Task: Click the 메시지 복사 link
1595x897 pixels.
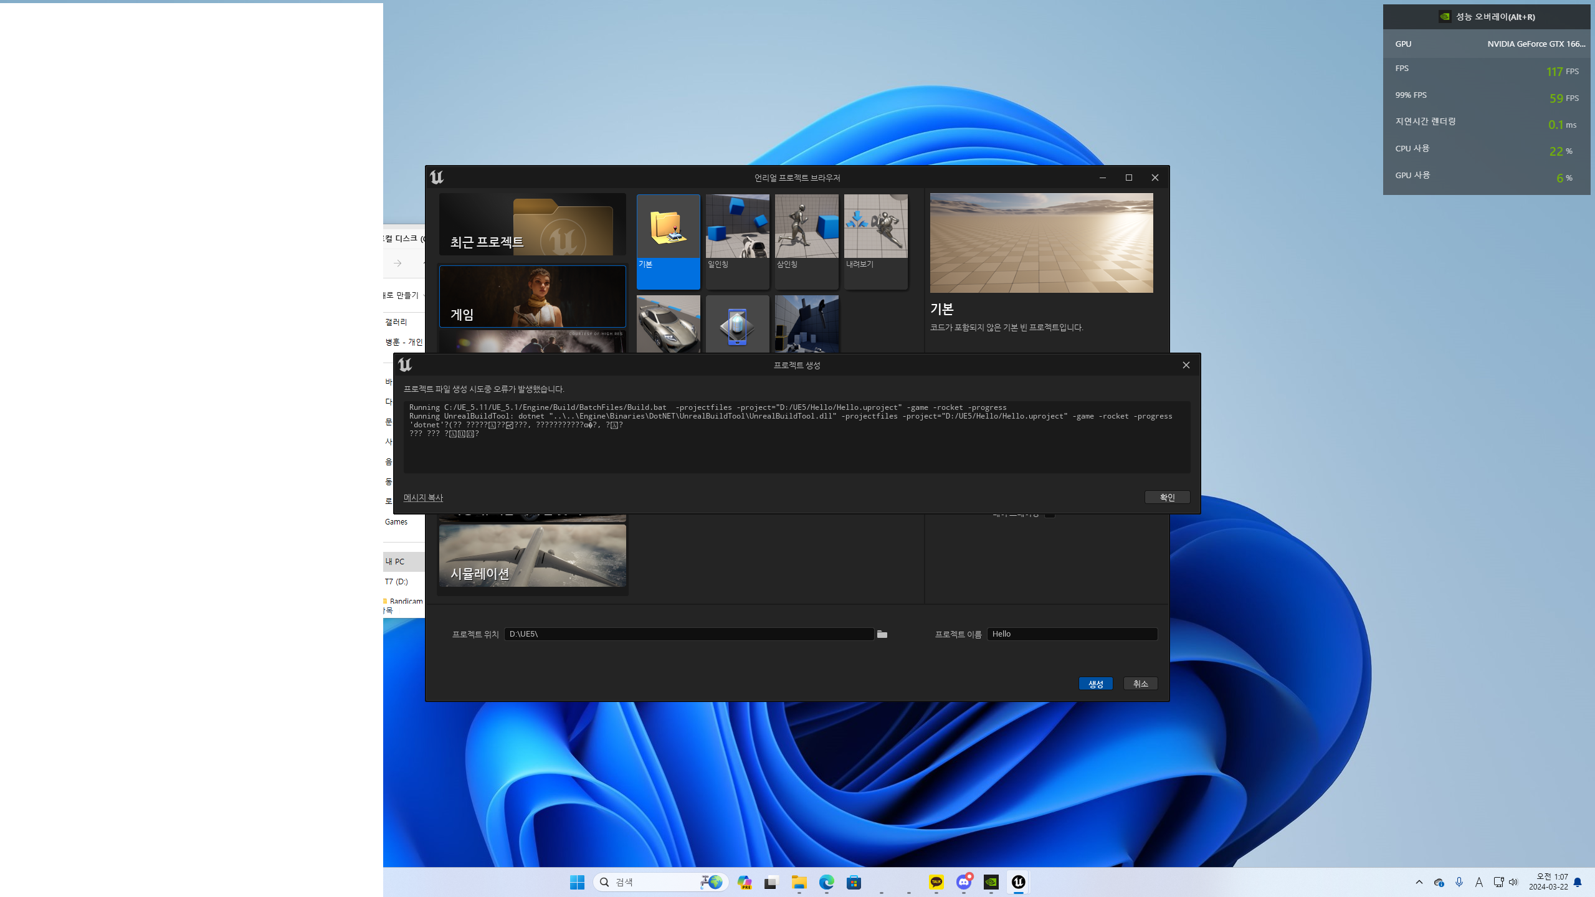Action: (x=423, y=498)
